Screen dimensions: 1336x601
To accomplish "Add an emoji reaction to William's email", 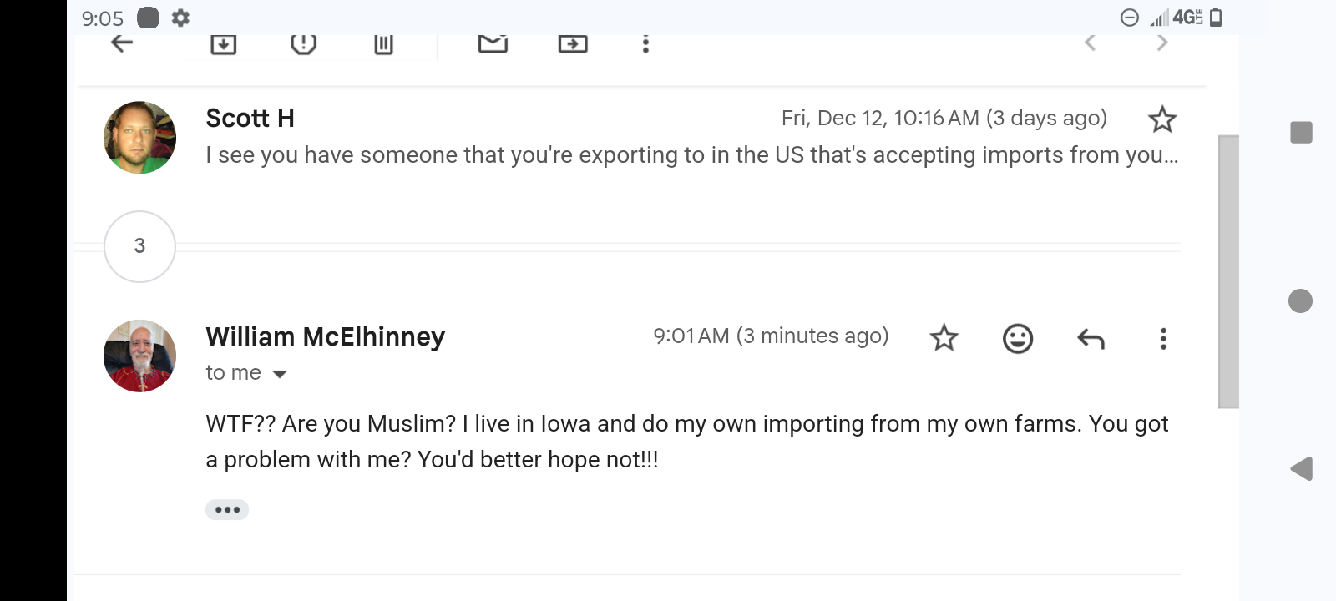I will click(x=1018, y=338).
